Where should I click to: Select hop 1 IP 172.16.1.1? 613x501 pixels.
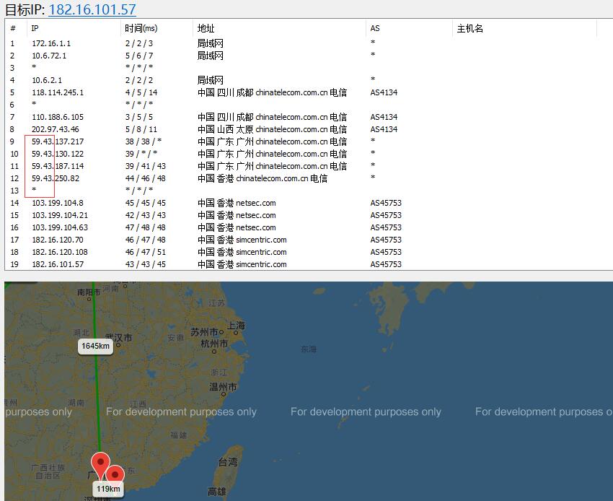click(x=51, y=43)
